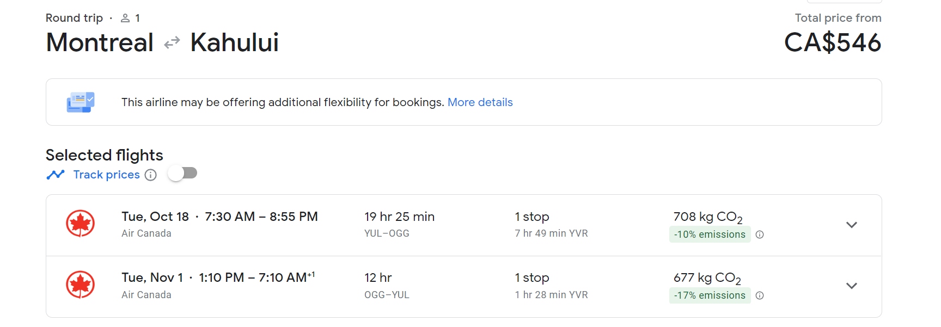Click info icon beside -17% emissions
941x327 pixels.
tap(760, 295)
